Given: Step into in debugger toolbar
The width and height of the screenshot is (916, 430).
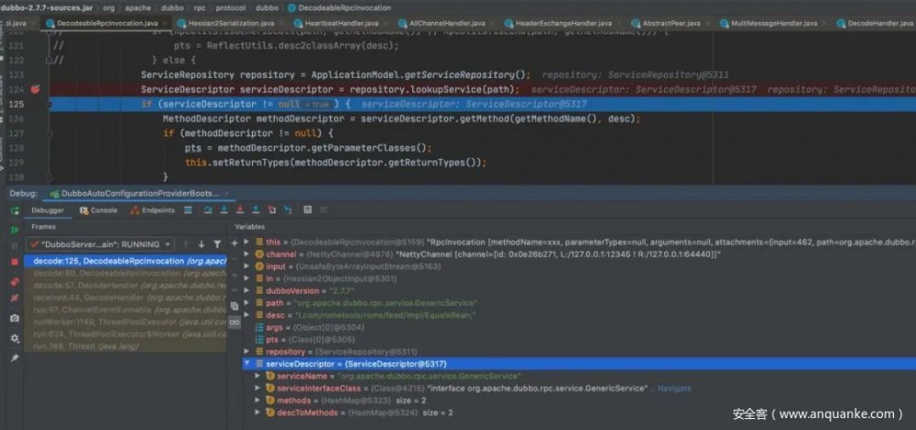Looking at the screenshot, I should (224, 210).
